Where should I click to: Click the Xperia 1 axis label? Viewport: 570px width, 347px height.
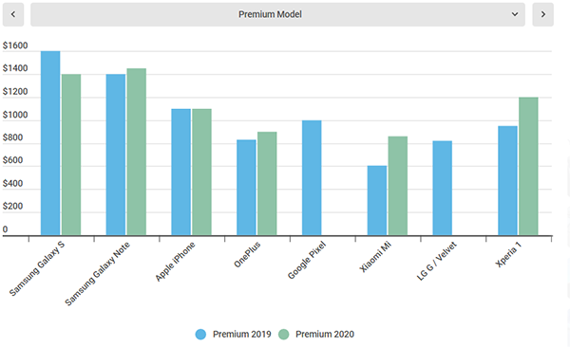pos(508,255)
